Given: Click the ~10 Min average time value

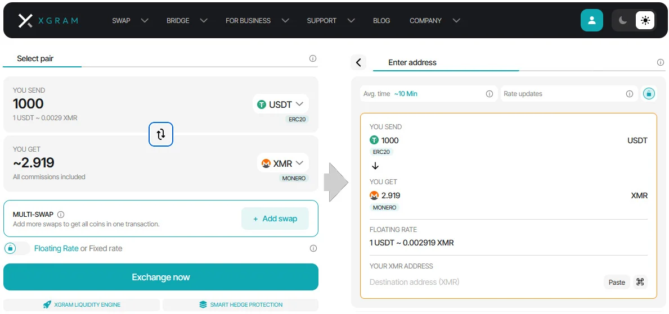Looking at the screenshot, I should coord(405,94).
